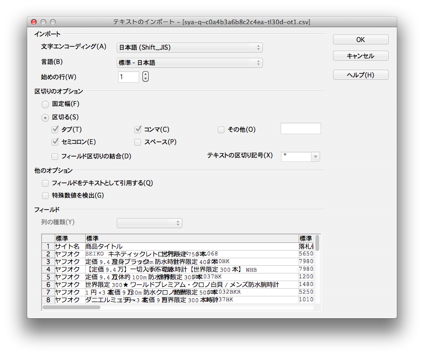The width and height of the screenshot is (424, 356).
Task: Click the サイト名 cell in row 1
Action: (70, 246)
